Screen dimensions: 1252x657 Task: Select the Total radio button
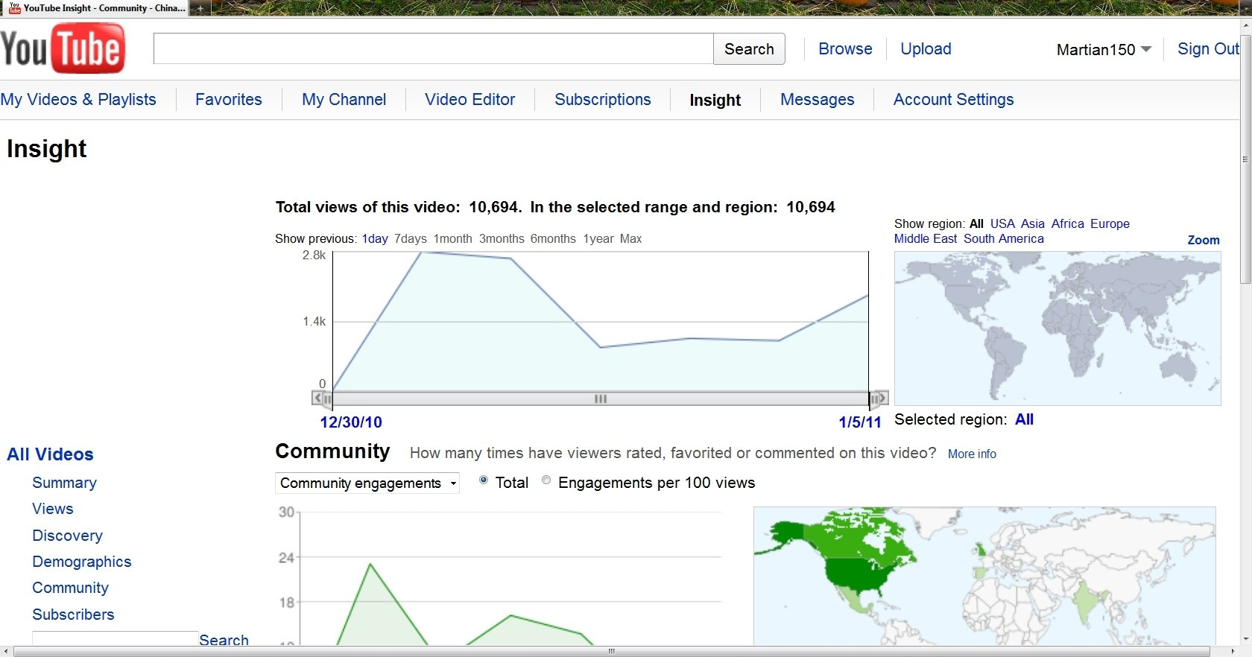pyautogui.click(x=484, y=480)
